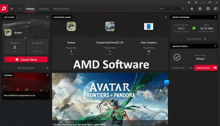Show previous tutorial with left chevron
Viewport: 220px width, 126px height.
4,86
